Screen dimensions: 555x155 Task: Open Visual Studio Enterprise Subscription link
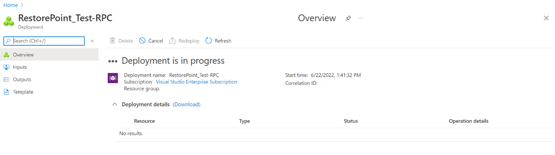(196, 82)
